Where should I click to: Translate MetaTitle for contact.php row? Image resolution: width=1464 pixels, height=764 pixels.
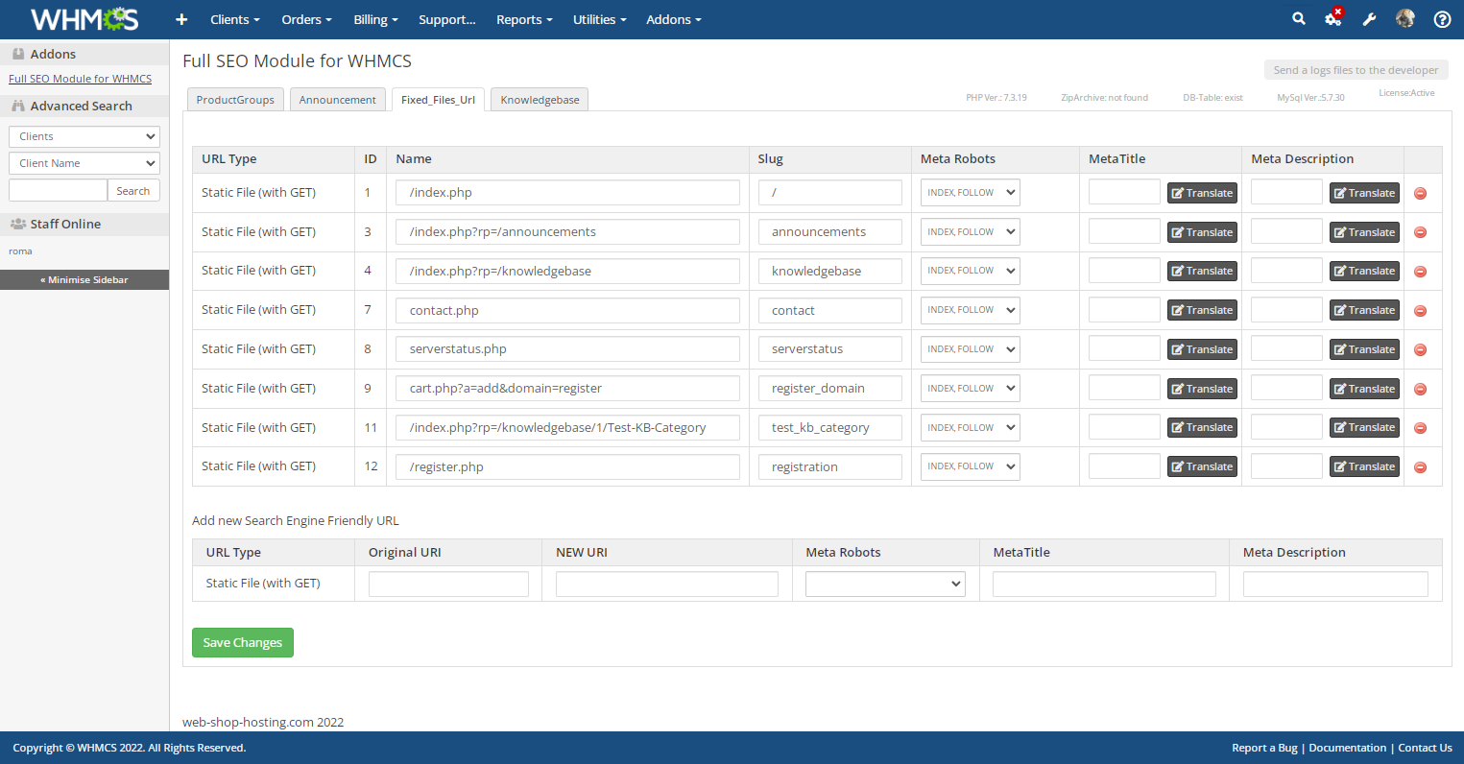tap(1202, 310)
